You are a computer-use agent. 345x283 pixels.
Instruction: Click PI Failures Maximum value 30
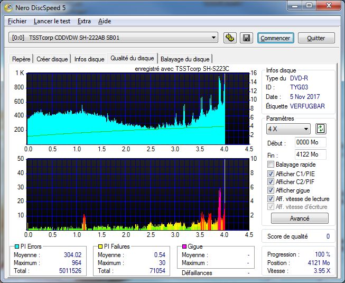coord(162,263)
